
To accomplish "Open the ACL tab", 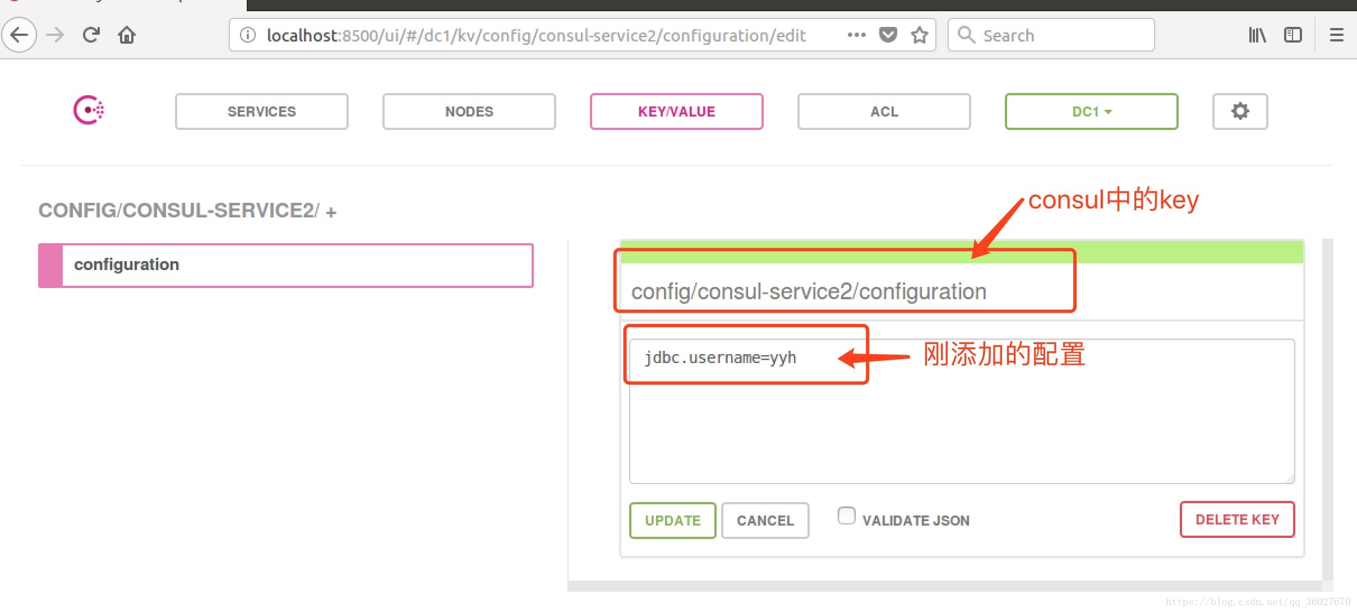I will tap(884, 112).
